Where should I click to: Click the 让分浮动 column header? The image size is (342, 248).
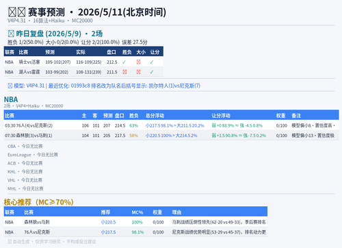(221, 116)
